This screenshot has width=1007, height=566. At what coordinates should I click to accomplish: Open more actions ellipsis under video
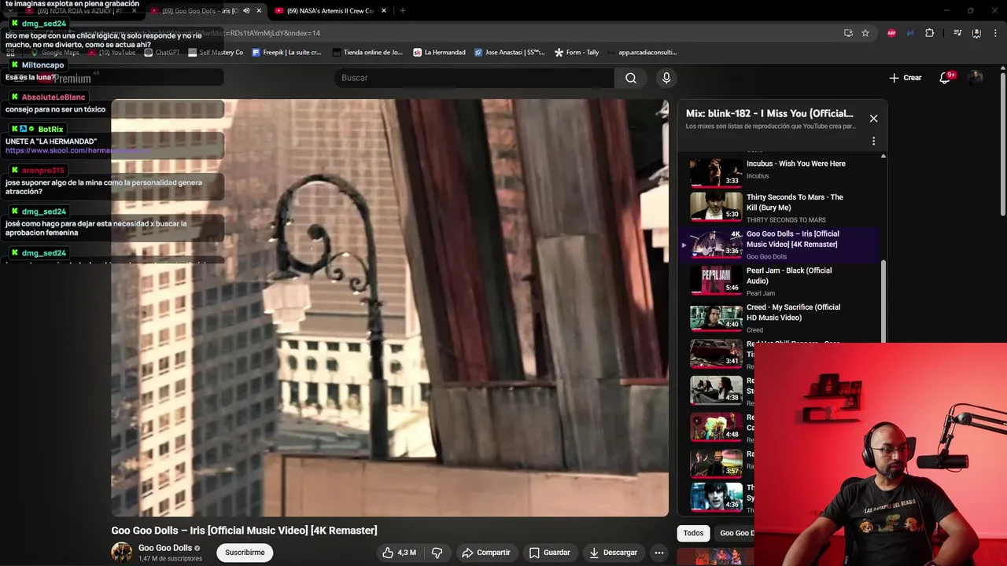tap(659, 553)
